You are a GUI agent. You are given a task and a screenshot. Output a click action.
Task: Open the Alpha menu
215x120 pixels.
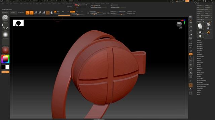(3, 3)
